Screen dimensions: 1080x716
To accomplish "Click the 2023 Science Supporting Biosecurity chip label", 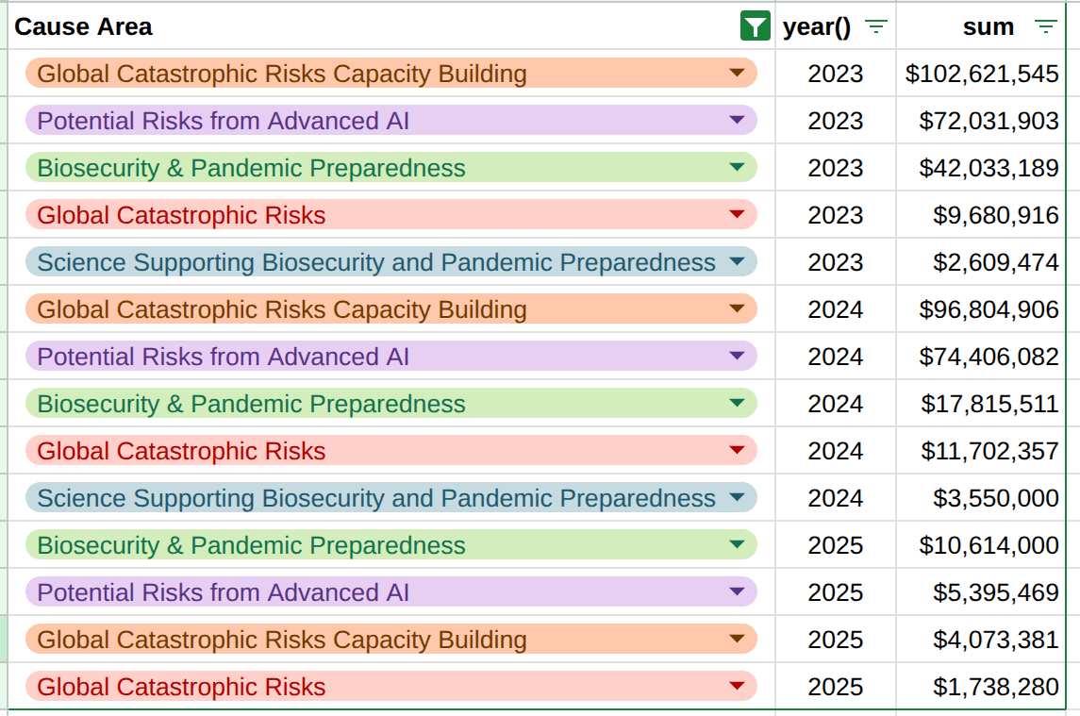I will [x=376, y=262].
